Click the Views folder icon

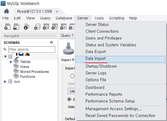16,66
